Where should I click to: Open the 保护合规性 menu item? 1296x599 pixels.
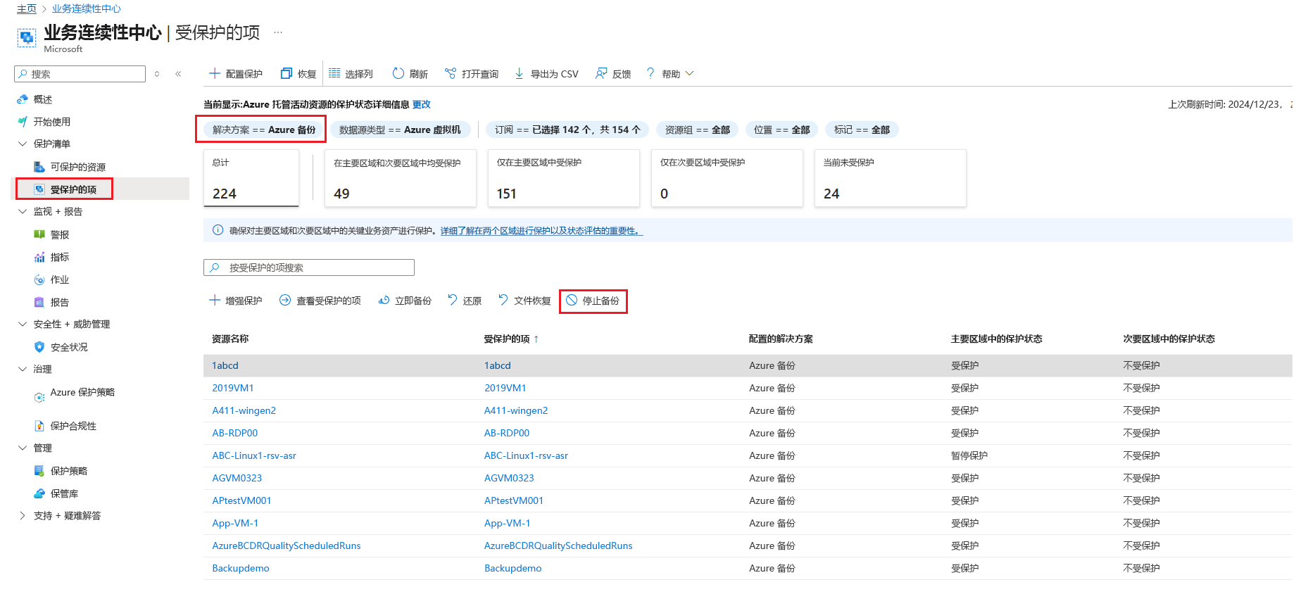pyautogui.click(x=73, y=426)
